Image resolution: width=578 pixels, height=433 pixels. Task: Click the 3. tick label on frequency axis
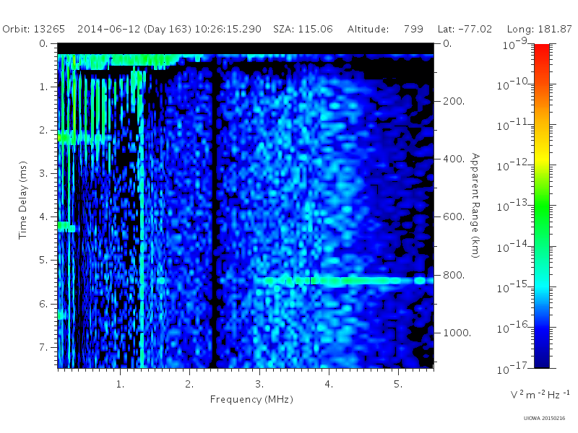259,385
